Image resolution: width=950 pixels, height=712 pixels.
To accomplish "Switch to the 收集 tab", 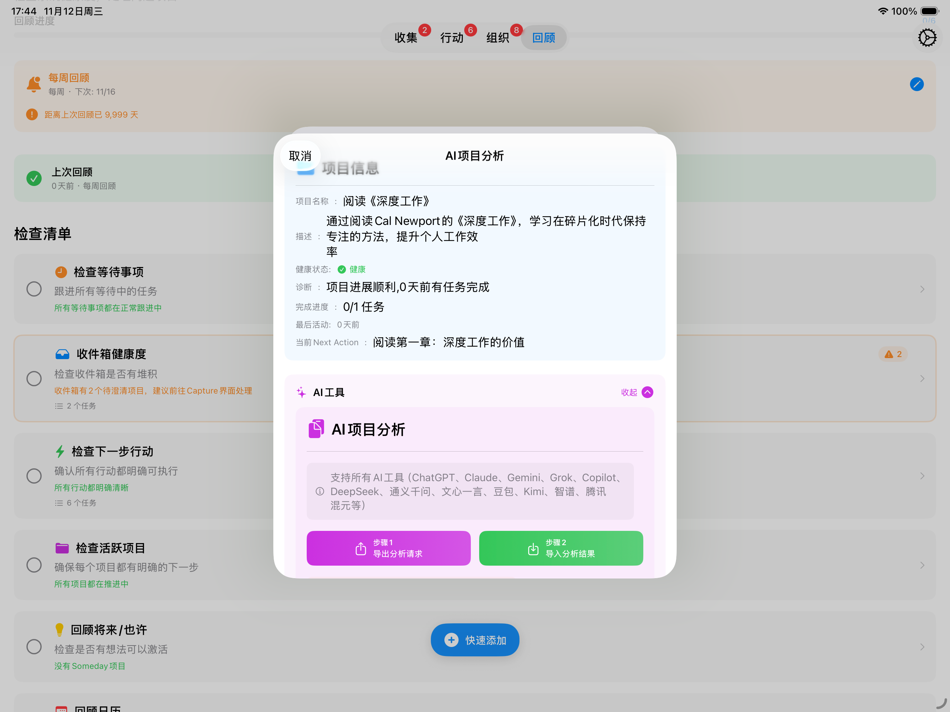I will 406,37.
